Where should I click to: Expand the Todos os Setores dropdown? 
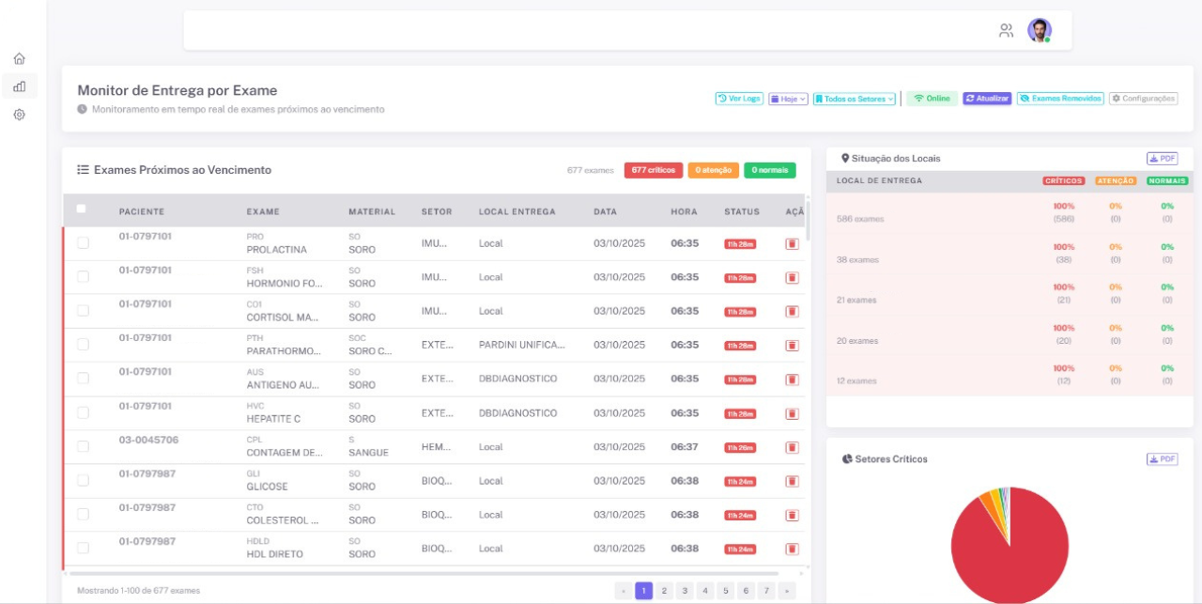(x=855, y=99)
